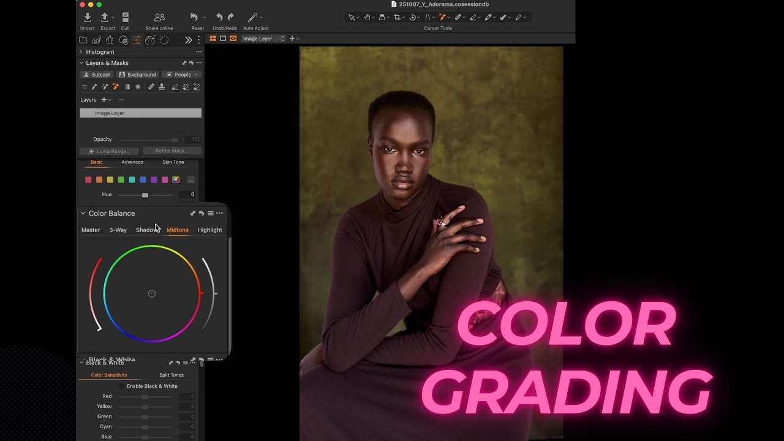
Task: Click the Subject mask button
Action: 97,75
